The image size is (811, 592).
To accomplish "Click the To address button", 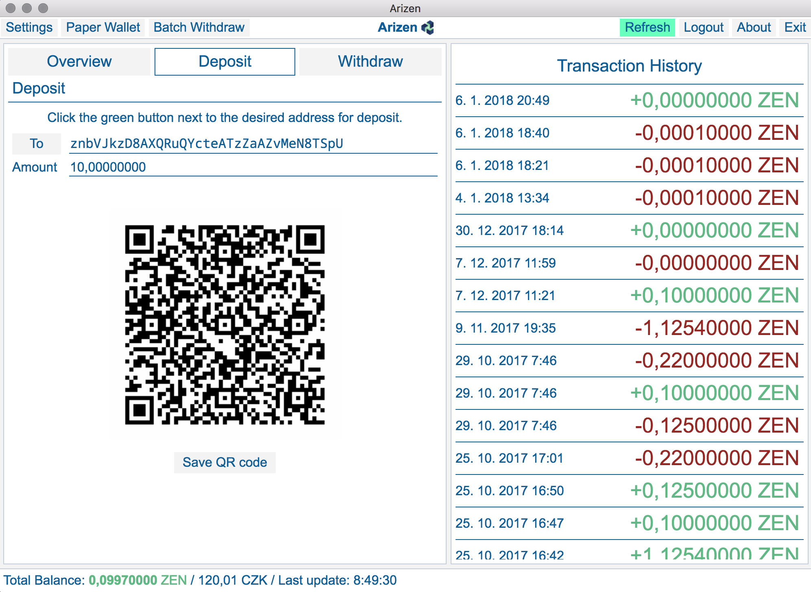I will pos(37,144).
